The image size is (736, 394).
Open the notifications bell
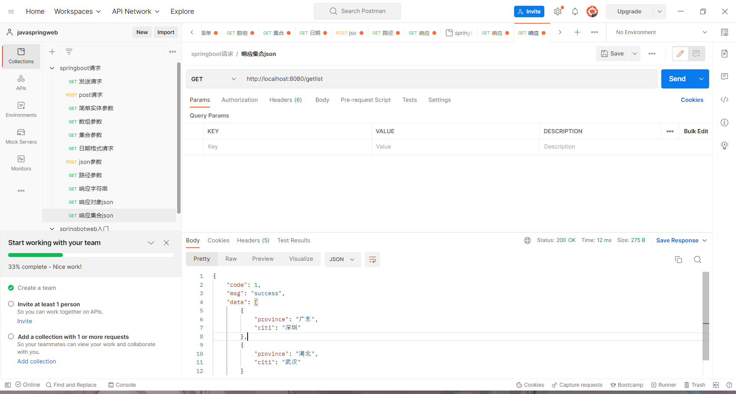575,11
